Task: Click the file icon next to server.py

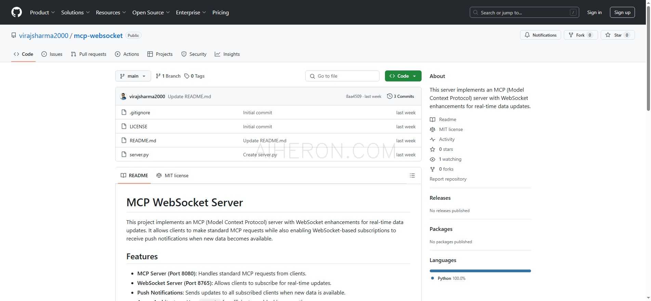Action: tap(124, 154)
